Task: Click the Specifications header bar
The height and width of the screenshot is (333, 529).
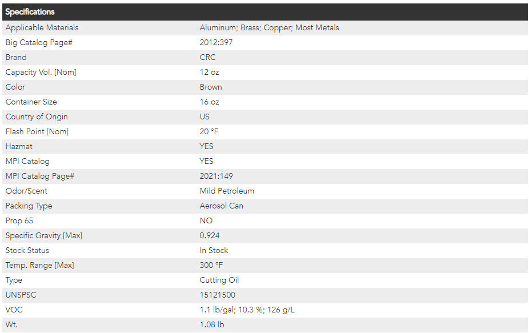Action: pos(264,12)
